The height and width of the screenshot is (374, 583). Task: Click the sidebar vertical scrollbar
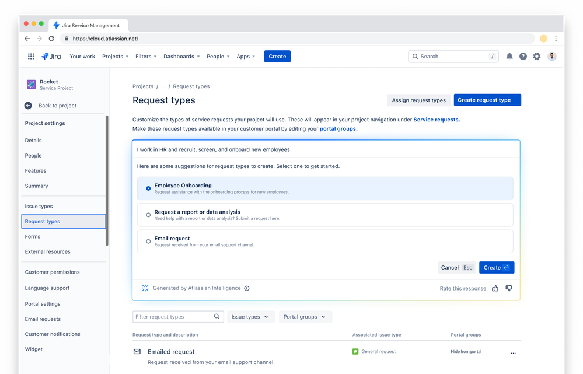coord(107,181)
